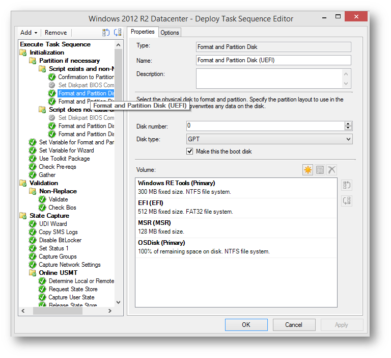Click the Description text area
Viewport: 391px width, 358px height.
point(269,79)
